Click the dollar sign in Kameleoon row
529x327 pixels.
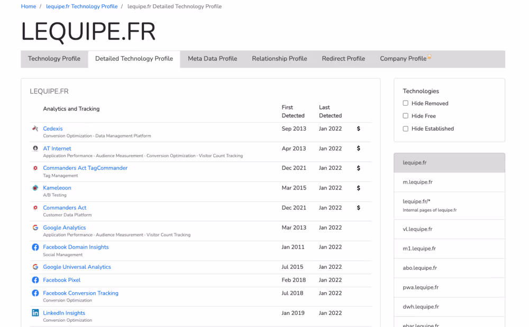(358, 188)
